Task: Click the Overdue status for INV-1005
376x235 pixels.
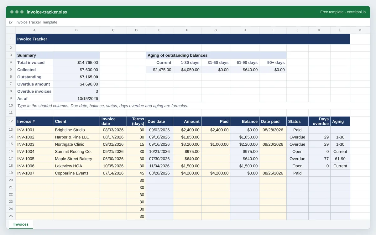Action: [x=297, y=159]
